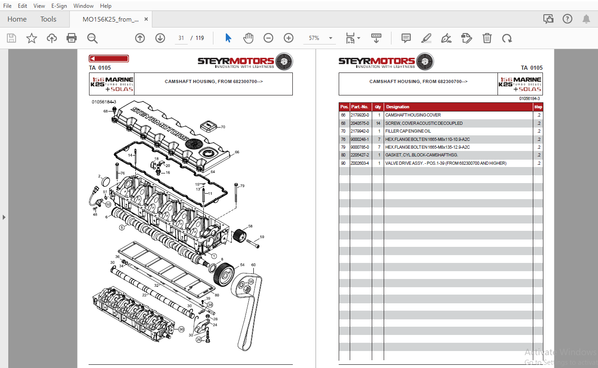Open the E-Sign menu

point(59,6)
